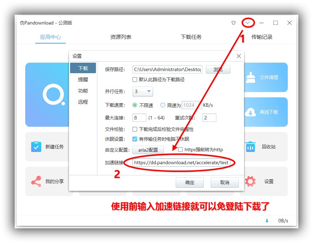Viewport: 313px width, 243px height.
Task: Open the 文件清理 broom icon
Action: [x=250, y=77]
